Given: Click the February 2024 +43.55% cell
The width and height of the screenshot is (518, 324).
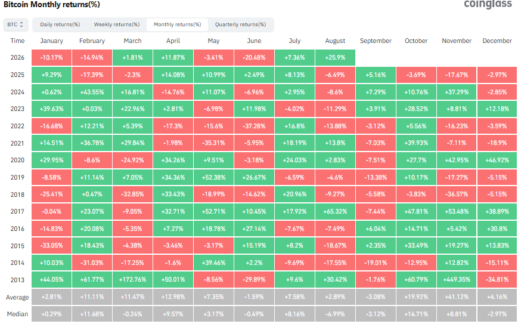Looking at the screenshot, I should [x=92, y=92].
